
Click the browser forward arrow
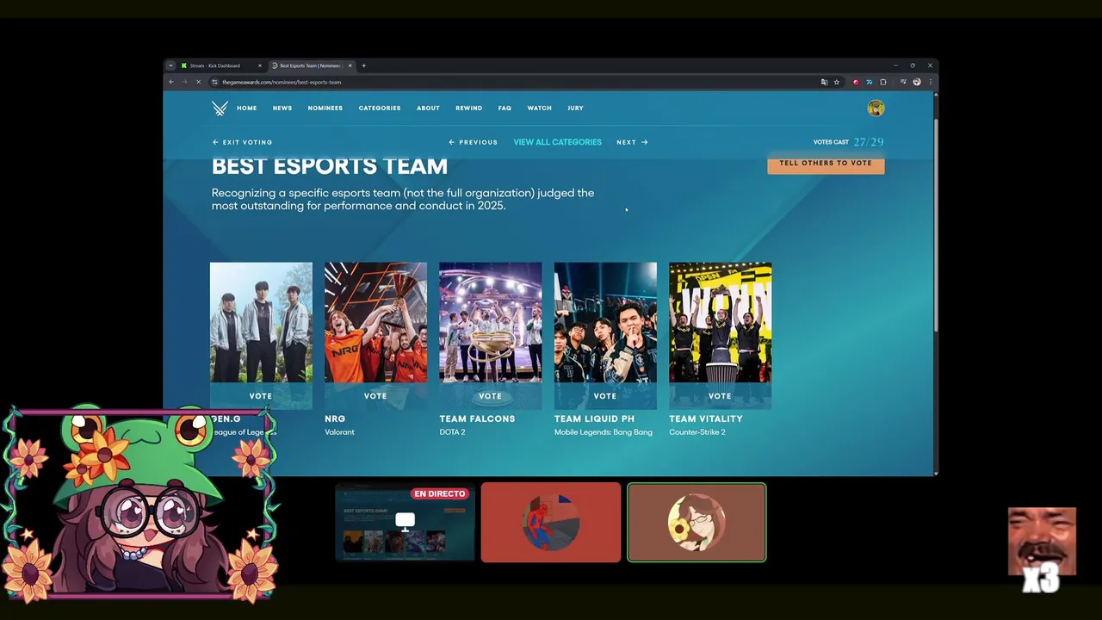click(x=184, y=82)
